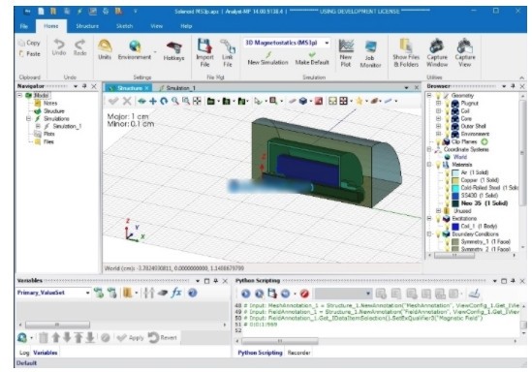532x372 pixels.
Task: Toggle visibility bulb for Environment geometry
Action: point(447,134)
